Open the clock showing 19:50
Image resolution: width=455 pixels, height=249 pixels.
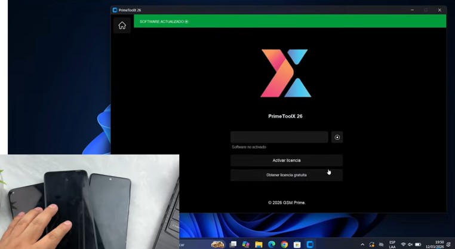tap(435, 244)
